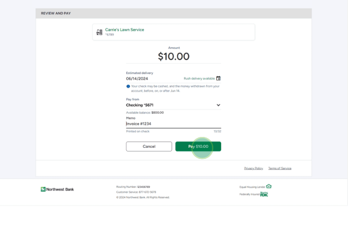Submit payment with Pay $10.00 button
Screen dimensions: 348x242
[198, 146]
